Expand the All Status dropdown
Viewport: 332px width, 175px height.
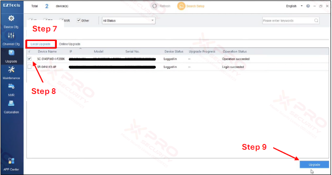pyautogui.click(x=129, y=21)
